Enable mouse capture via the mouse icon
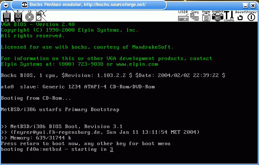Viewport: 259px width, 165px height. [40, 16]
